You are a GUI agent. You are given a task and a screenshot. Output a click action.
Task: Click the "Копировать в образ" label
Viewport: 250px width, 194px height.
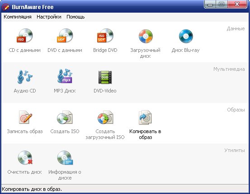145,134
